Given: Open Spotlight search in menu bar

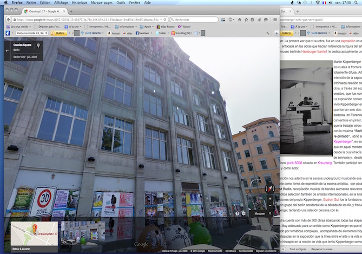Looking at the screenshot, I should (x=356, y=3).
